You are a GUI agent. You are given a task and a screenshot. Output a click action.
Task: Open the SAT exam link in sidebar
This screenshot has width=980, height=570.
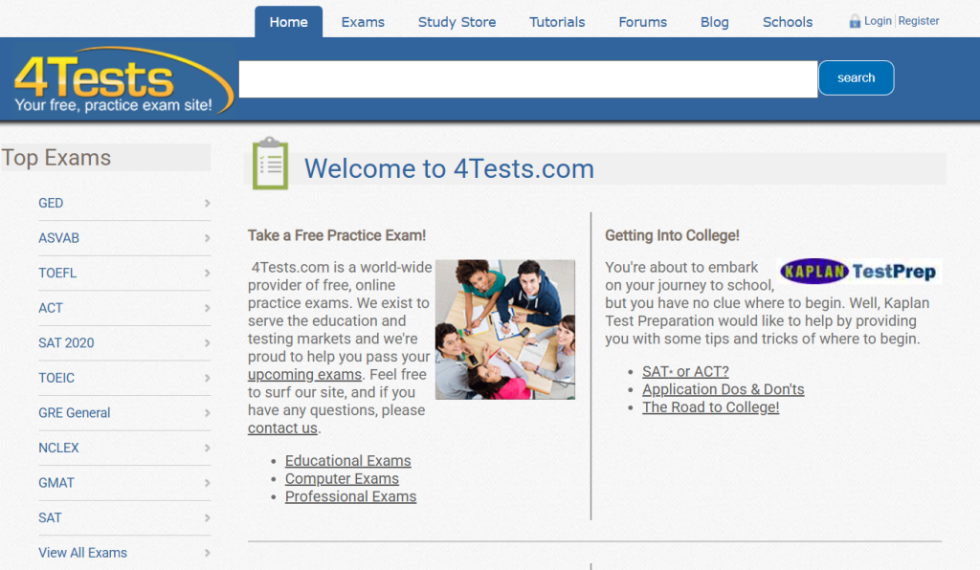pyautogui.click(x=50, y=517)
